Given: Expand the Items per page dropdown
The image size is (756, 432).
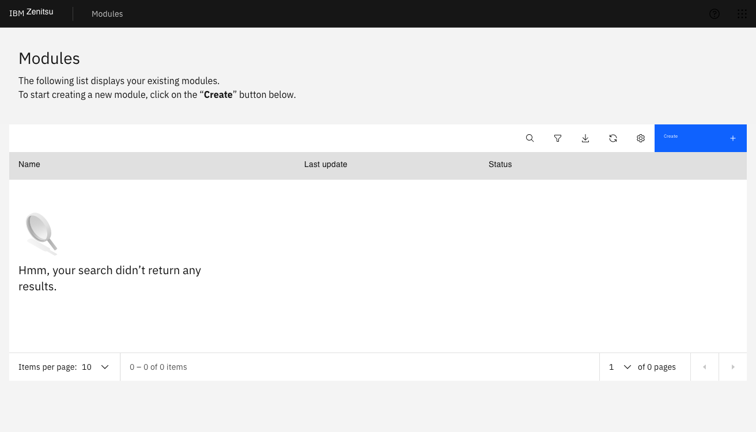Looking at the screenshot, I should (x=96, y=367).
